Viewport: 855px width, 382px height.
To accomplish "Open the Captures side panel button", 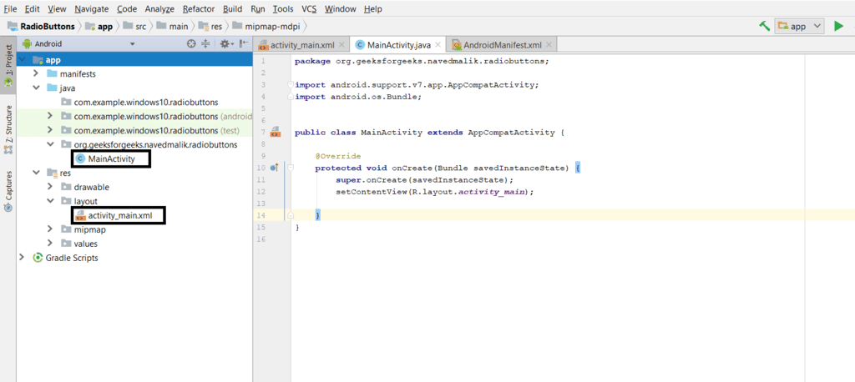I will 8,190.
